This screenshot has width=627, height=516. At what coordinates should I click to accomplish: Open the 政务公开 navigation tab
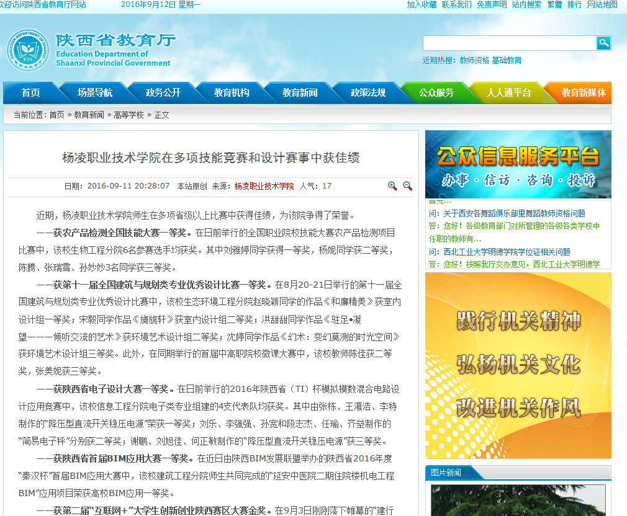pyautogui.click(x=163, y=93)
